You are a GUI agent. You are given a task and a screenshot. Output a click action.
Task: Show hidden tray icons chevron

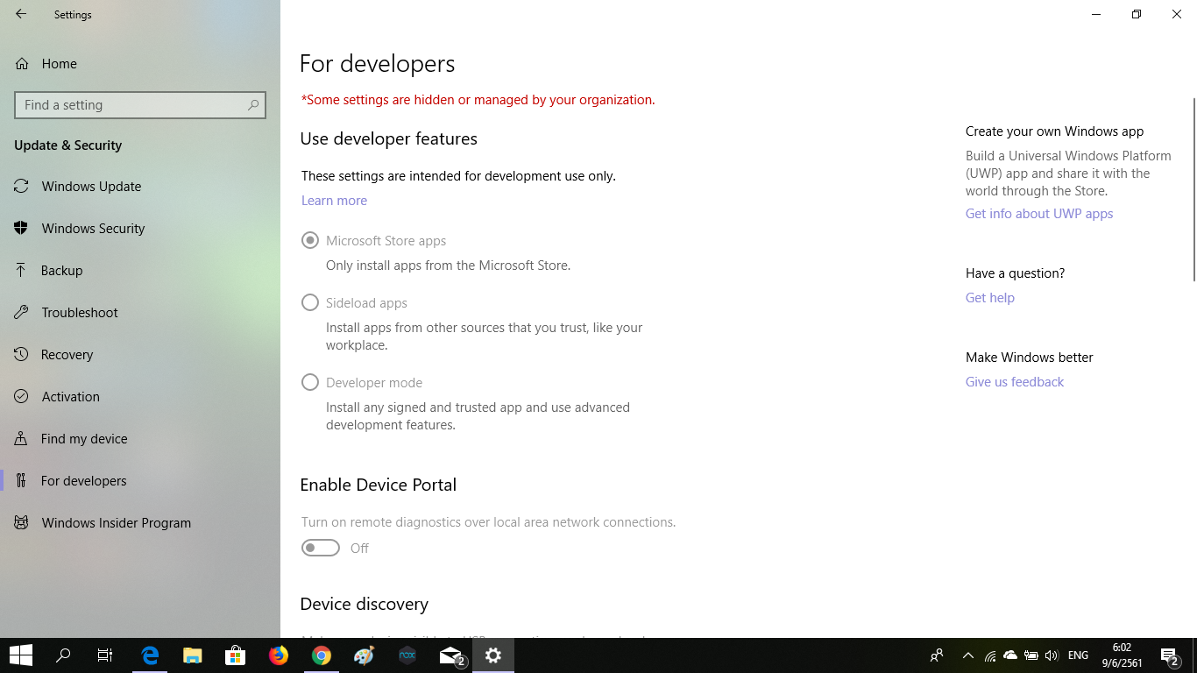point(968,655)
